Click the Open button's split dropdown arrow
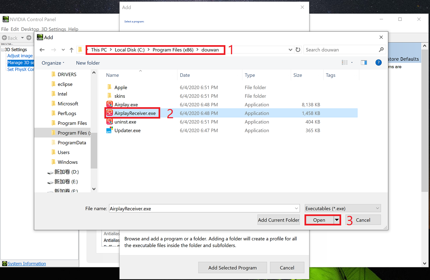This screenshot has width=430, height=280. (337, 220)
